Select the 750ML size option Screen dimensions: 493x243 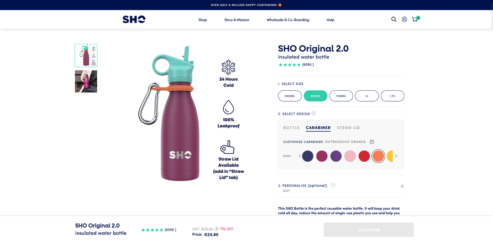click(341, 96)
